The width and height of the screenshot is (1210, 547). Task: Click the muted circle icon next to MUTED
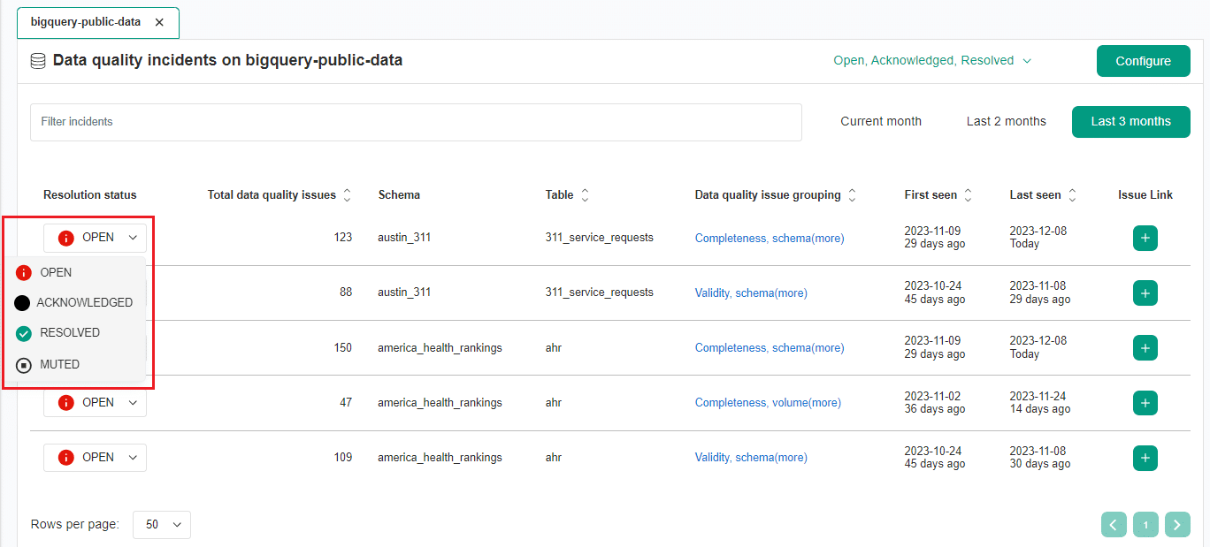[23, 364]
